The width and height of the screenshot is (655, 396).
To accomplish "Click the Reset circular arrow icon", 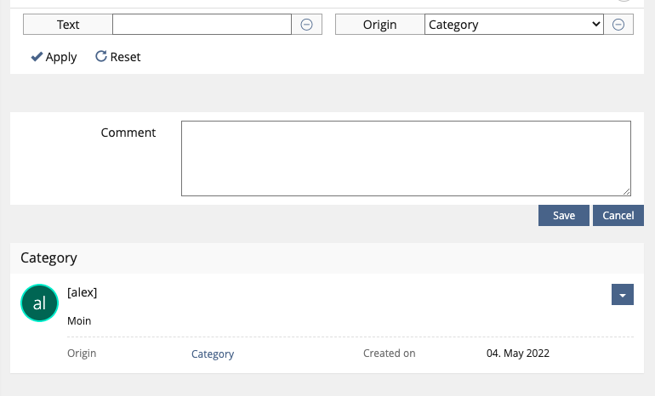I will pos(100,57).
